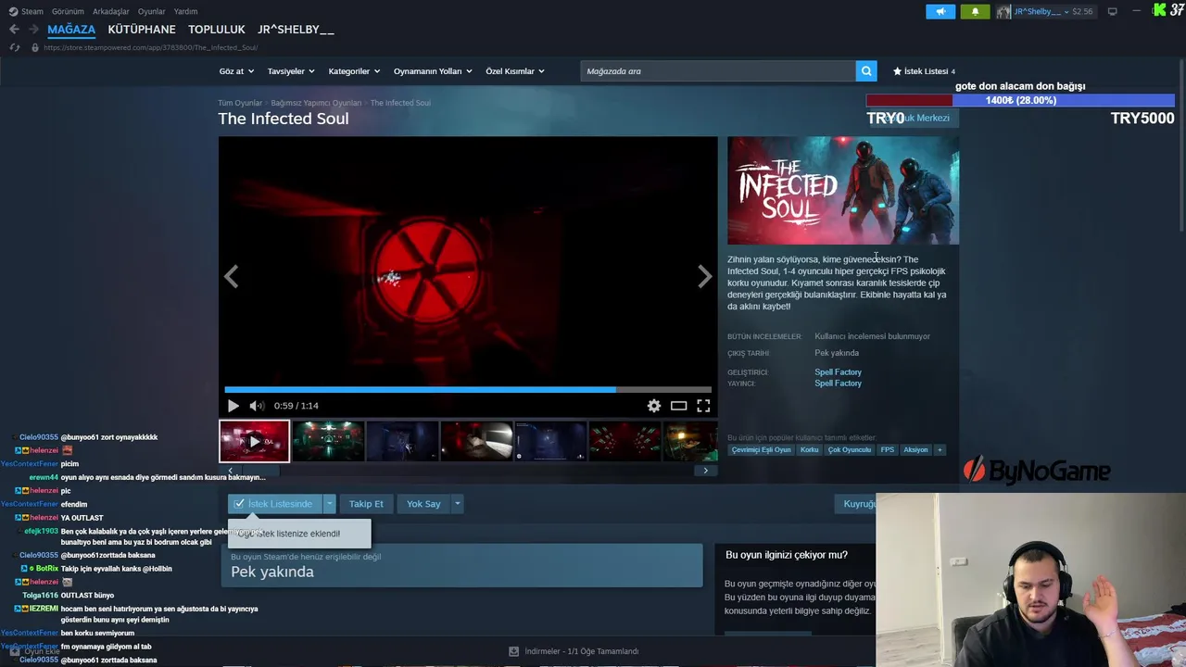Select the FPS tag
Screen dimensions: 1186x667
pyautogui.click(x=888, y=450)
